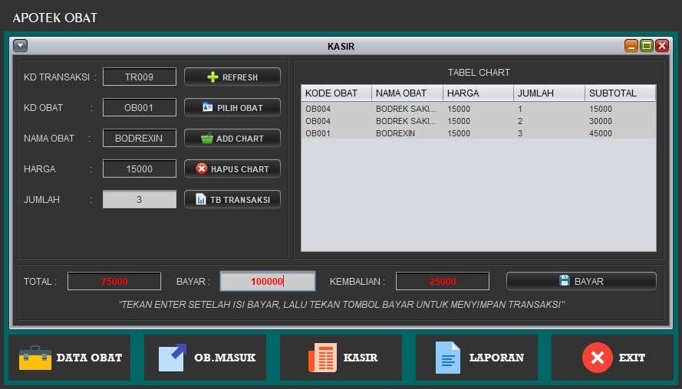Open Data Obat from the bottom menu

pyautogui.click(x=70, y=358)
